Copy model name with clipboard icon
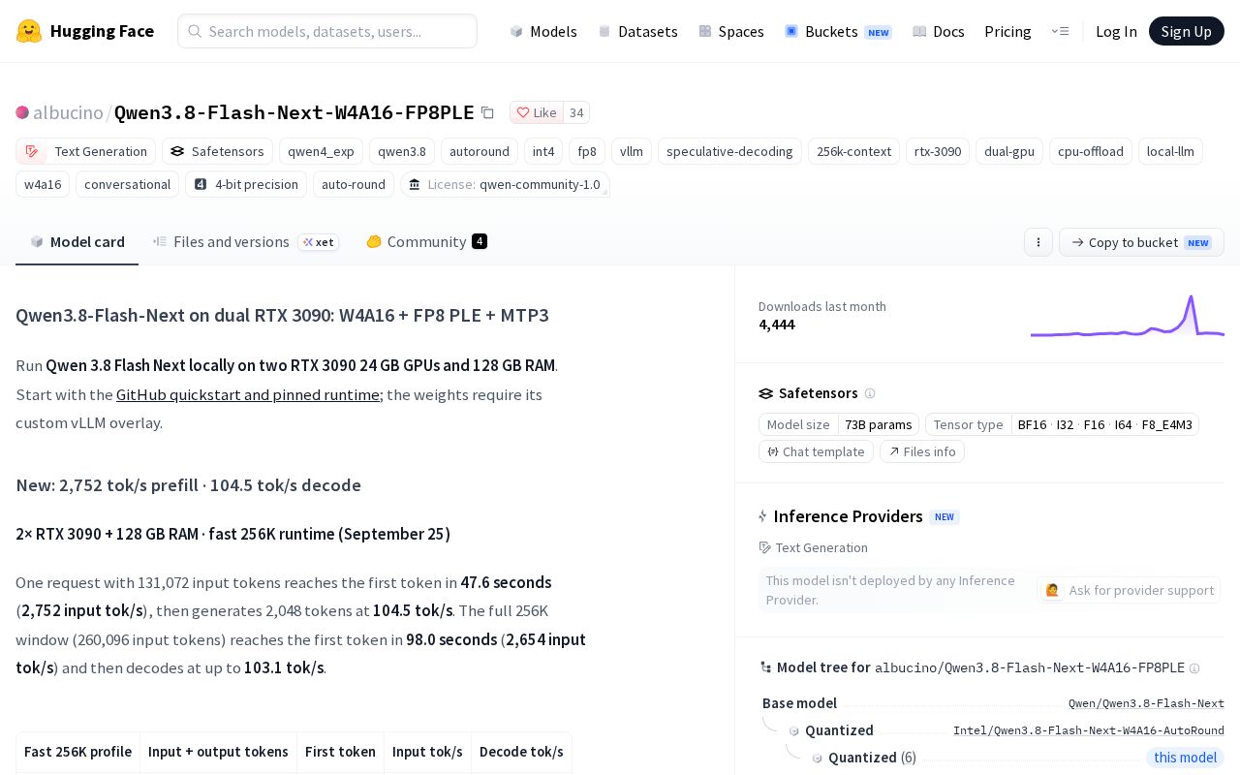Image resolution: width=1240 pixels, height=775 pixels. pyautogui.click(x=487, y=113)
